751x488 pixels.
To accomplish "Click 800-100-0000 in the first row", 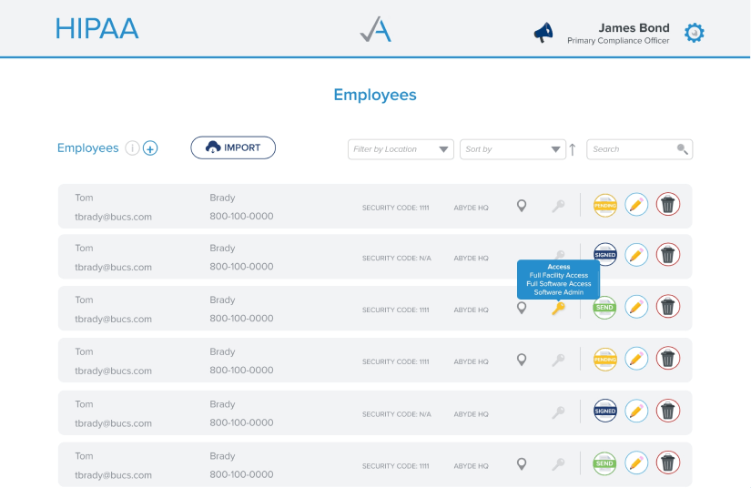I will click(241, 216).
